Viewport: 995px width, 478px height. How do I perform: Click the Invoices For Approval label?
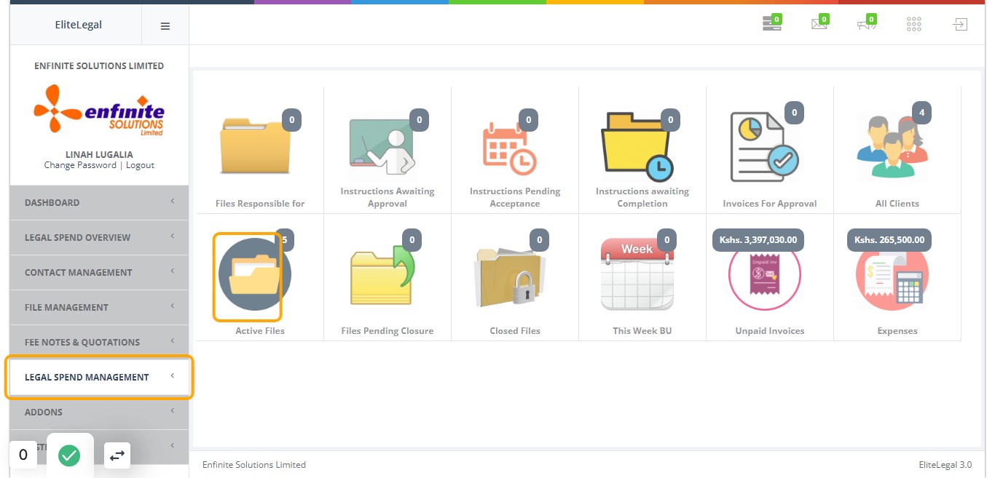770,204
